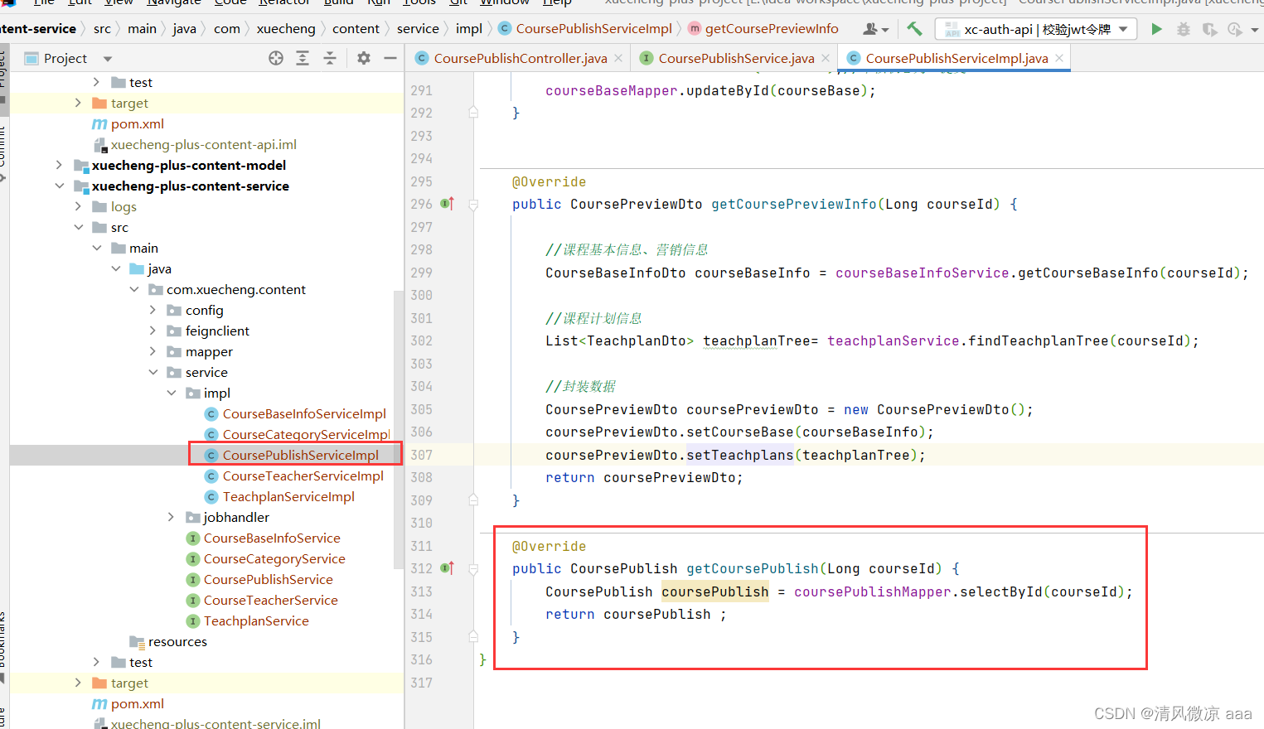Expand the logs folder
Image resolution: width=1264 pixels, height=729 pixels.
point(78,206)
